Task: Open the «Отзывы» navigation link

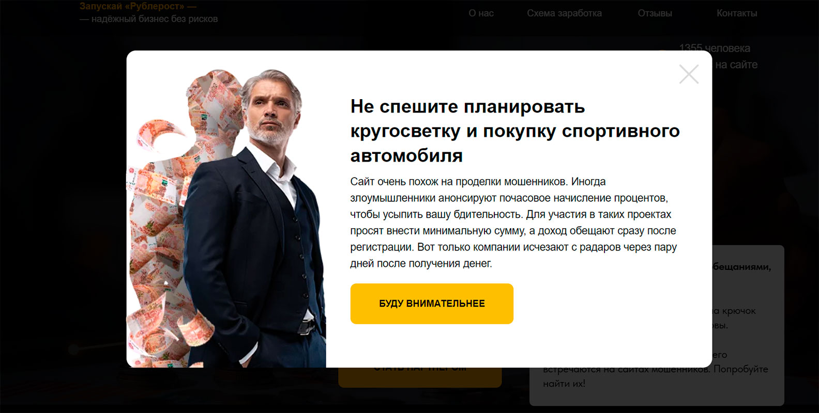Action: (x=655, y=13)
